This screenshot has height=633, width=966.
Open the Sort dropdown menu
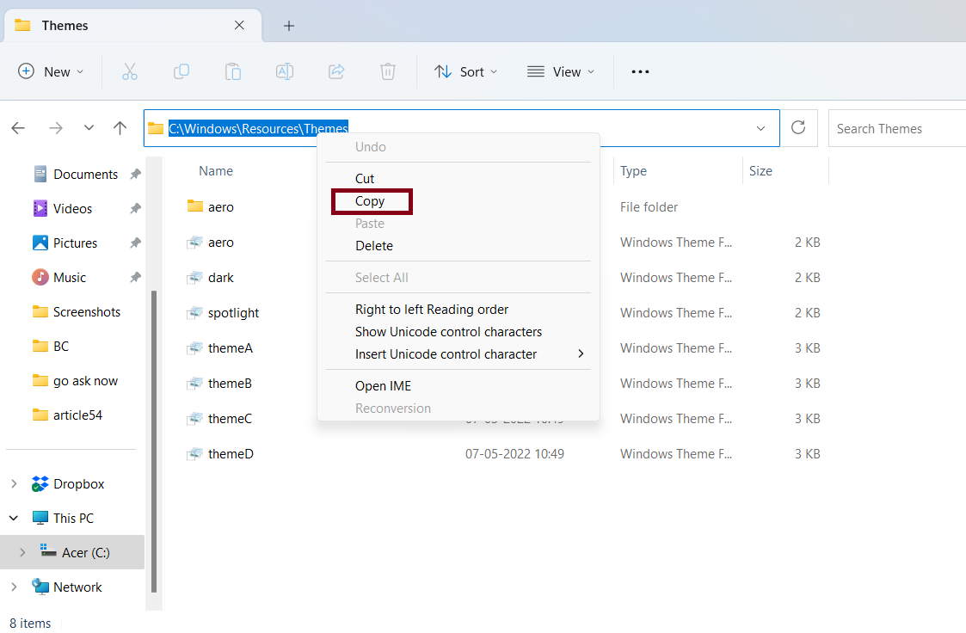point(465,72)
